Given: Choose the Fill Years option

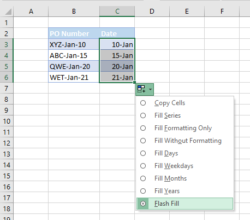Looking at the screenshot, I should 184,191.
